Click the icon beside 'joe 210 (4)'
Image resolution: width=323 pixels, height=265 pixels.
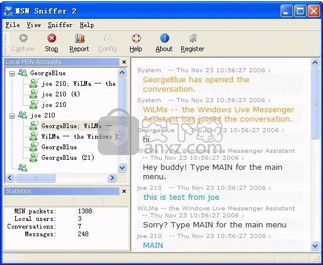coord(34,94)
